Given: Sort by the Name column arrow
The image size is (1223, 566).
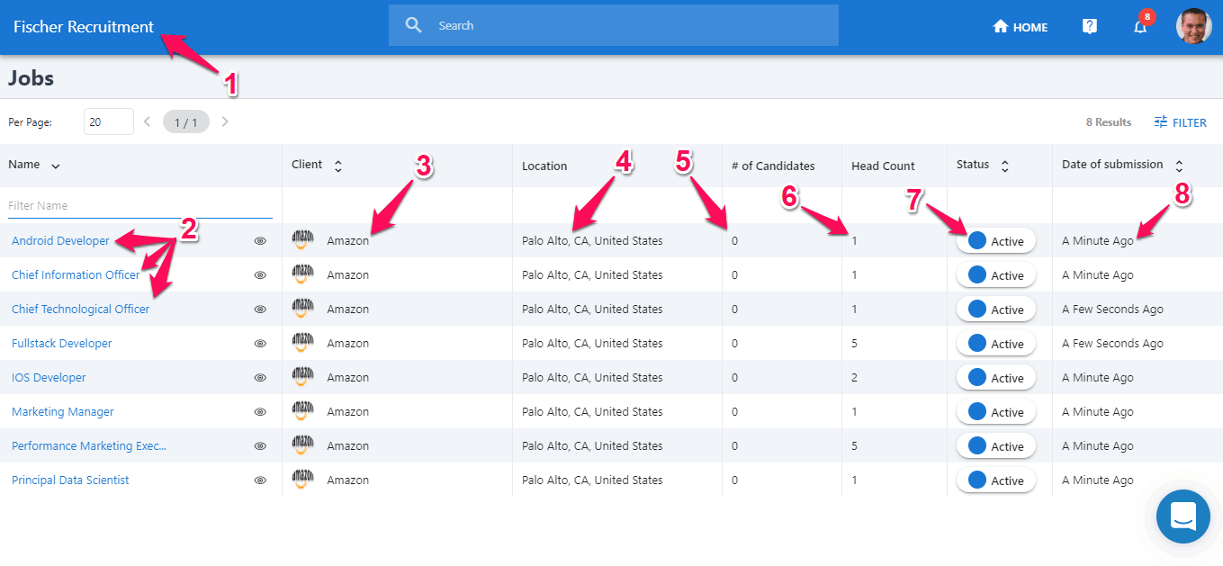Looking at the screenshot, I should pyautogui.click(x=56, y=166).
